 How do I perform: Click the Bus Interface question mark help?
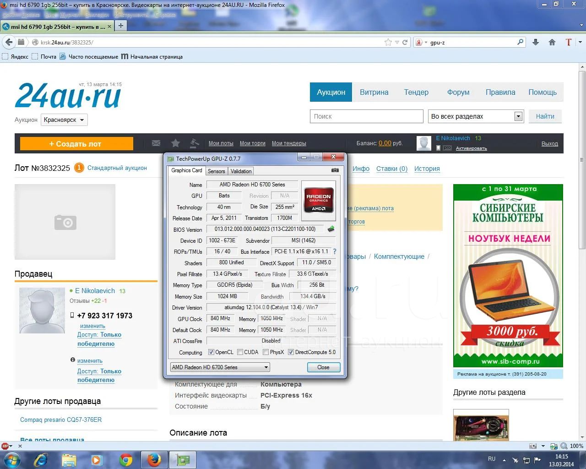pyautogui.click(x=335, y=251)
